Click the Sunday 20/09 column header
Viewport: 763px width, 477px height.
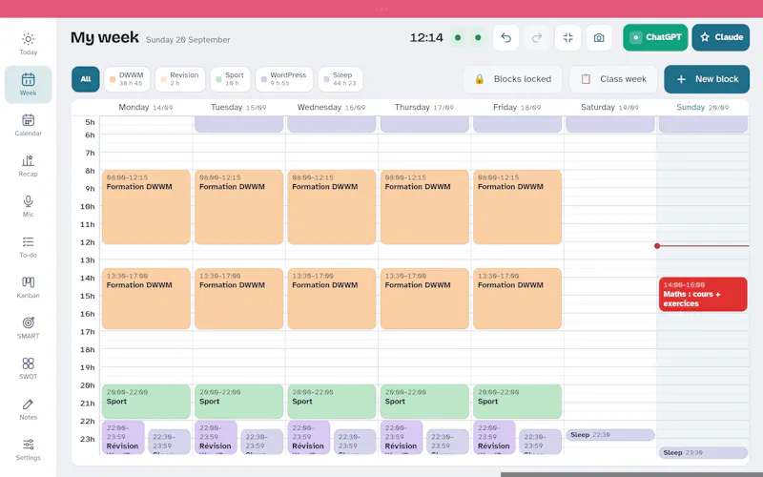tap(703, 107)
